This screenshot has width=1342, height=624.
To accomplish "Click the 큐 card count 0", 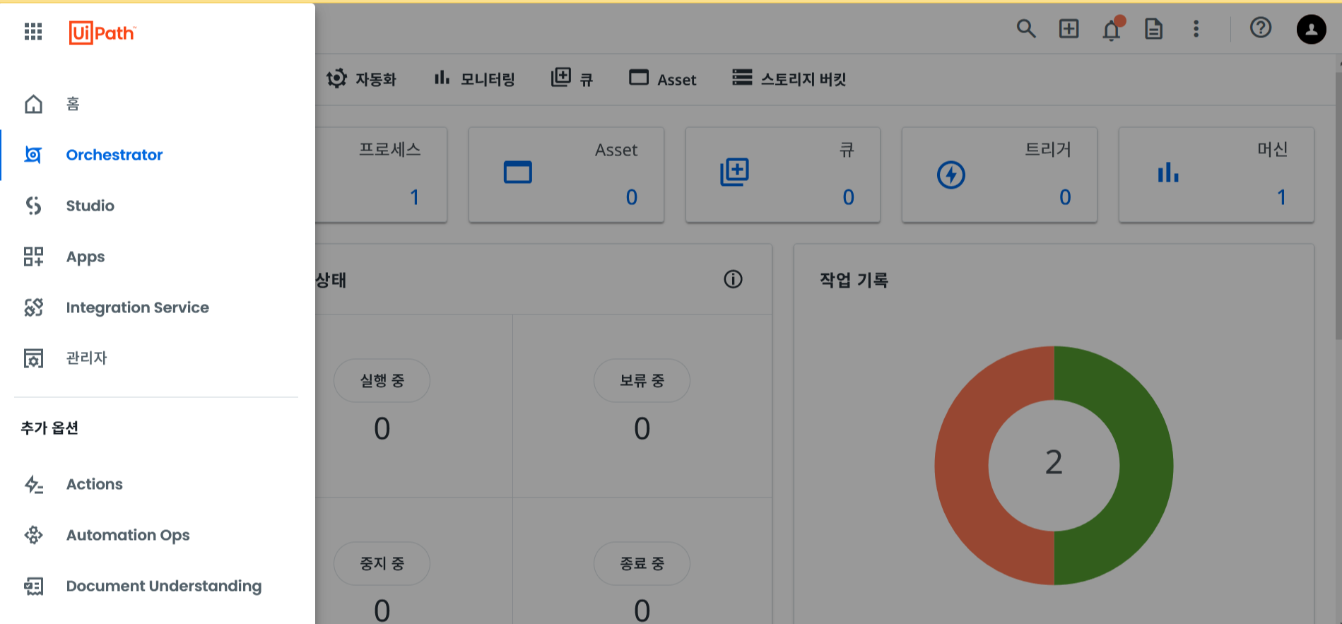I will (x=849, y=197).
